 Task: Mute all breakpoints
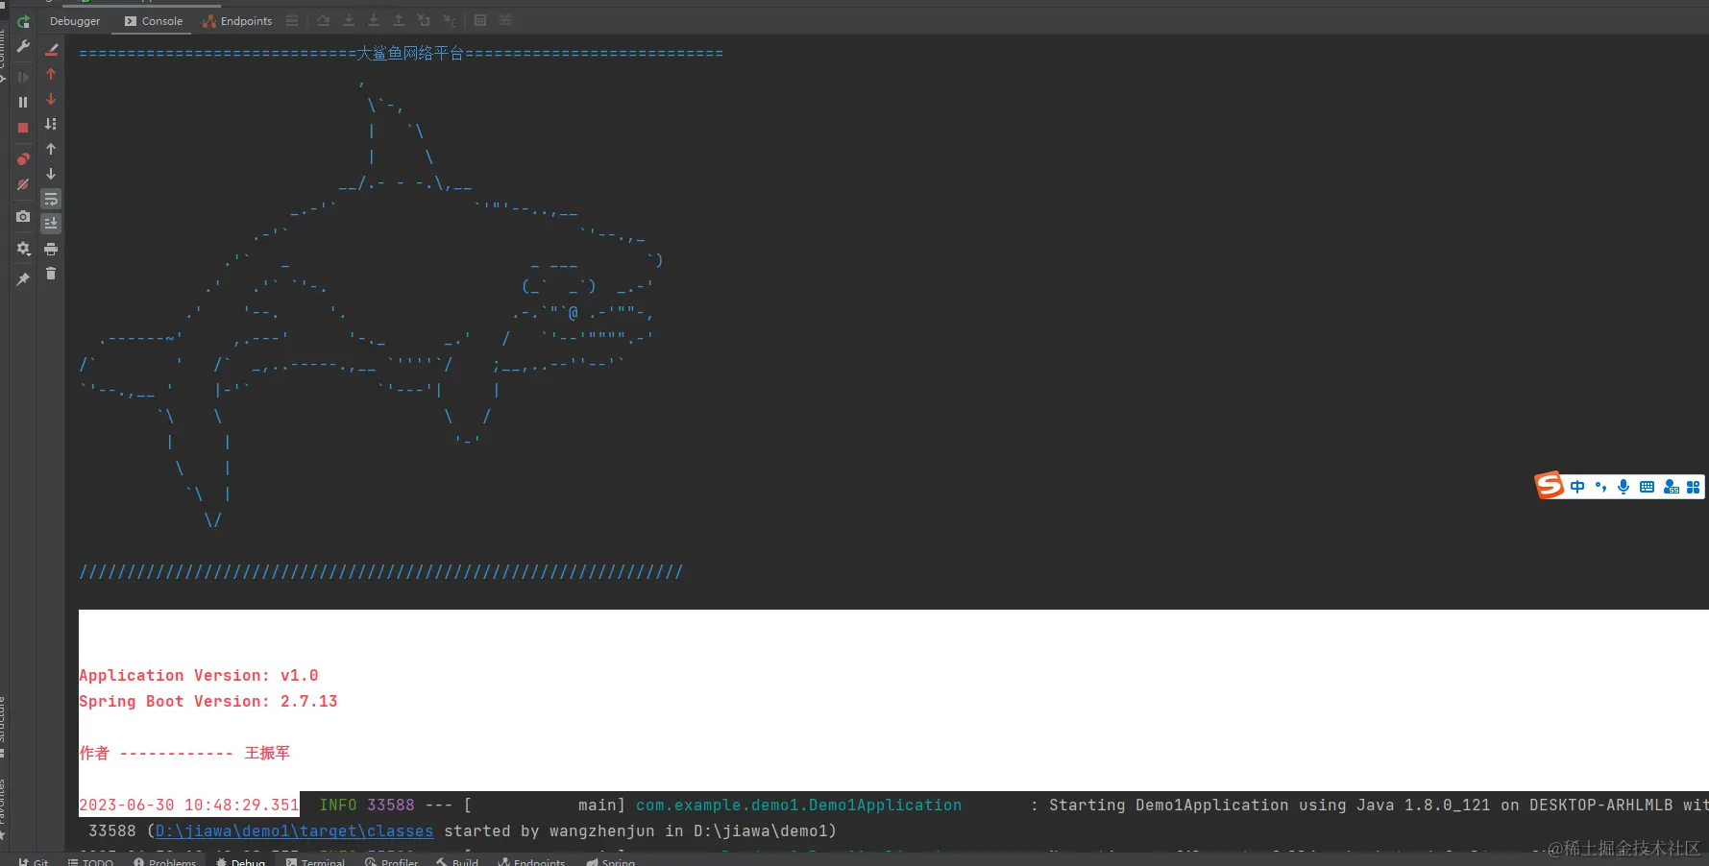pos(23,184)
